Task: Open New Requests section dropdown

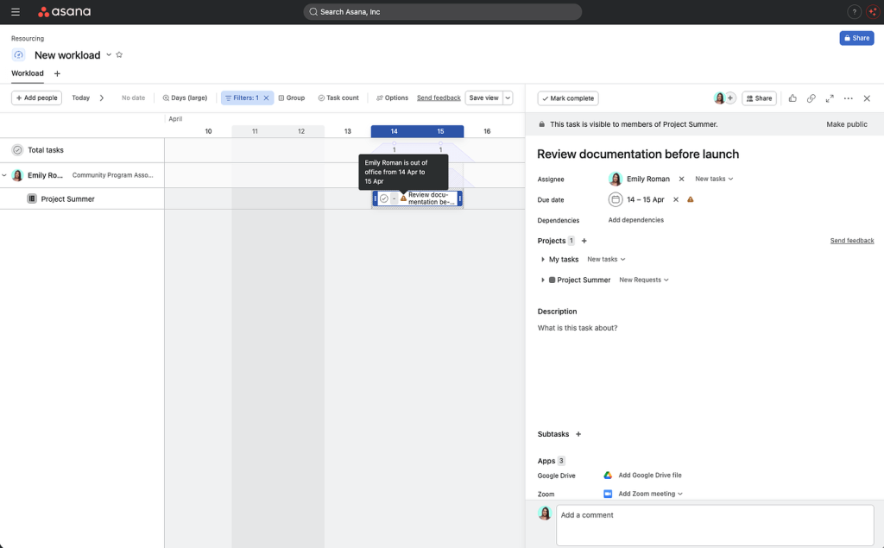Action: point(644,280)
